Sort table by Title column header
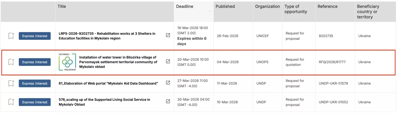Screen dimensions: 397x114 (62, 6)
